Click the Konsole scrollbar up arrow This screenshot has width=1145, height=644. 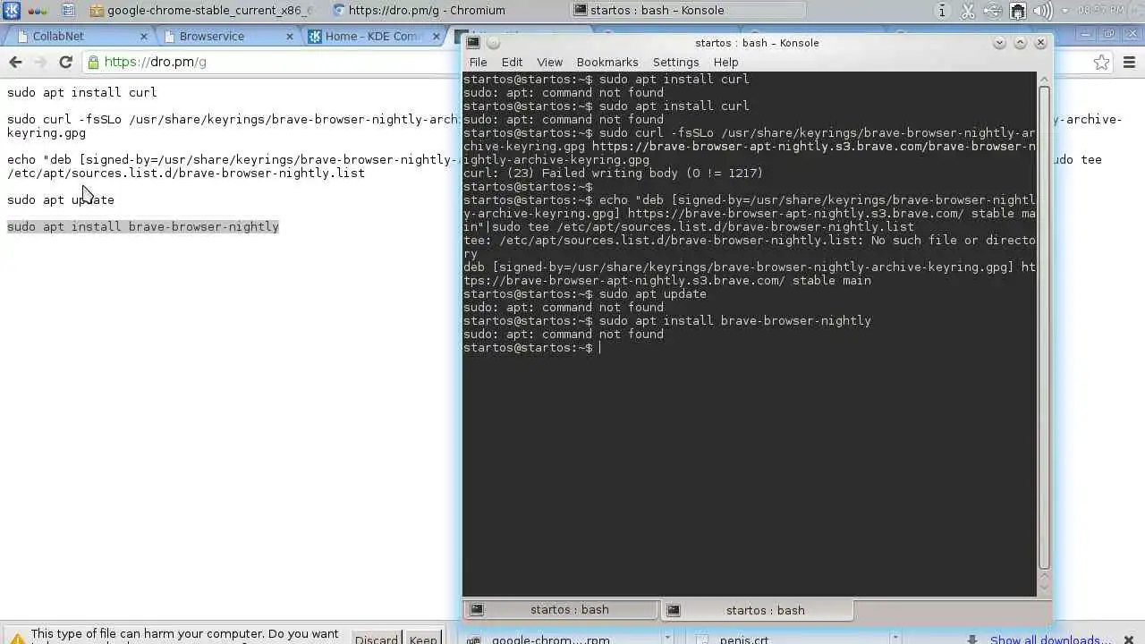[x=1044, y=79]
